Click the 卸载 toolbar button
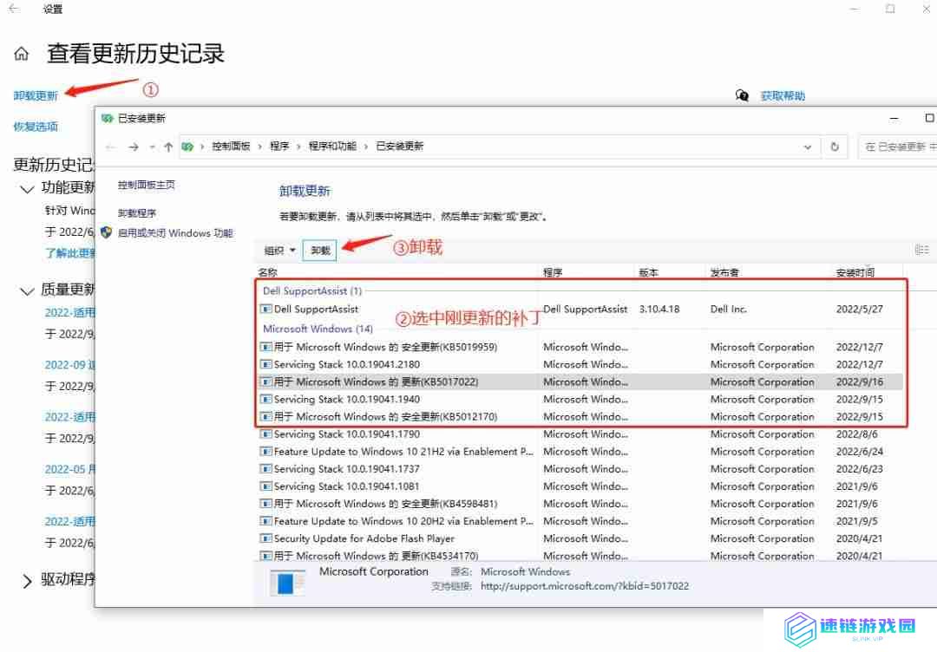This screenshot has width=937, height=652. (x=320, y=251)
